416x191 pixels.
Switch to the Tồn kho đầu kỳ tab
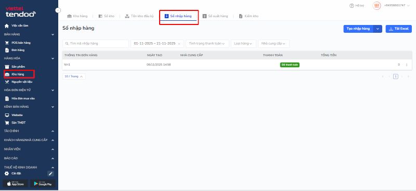pyautogui.click(x=139, y=16)
